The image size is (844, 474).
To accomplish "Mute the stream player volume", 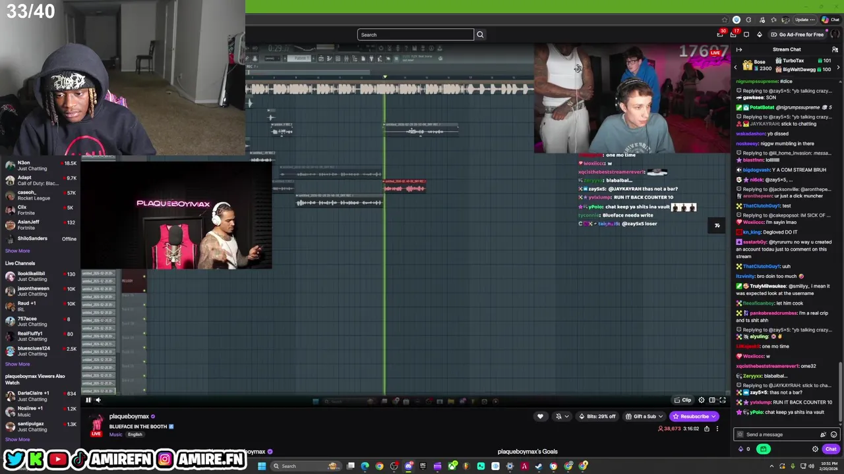I will tap(98, 400).
